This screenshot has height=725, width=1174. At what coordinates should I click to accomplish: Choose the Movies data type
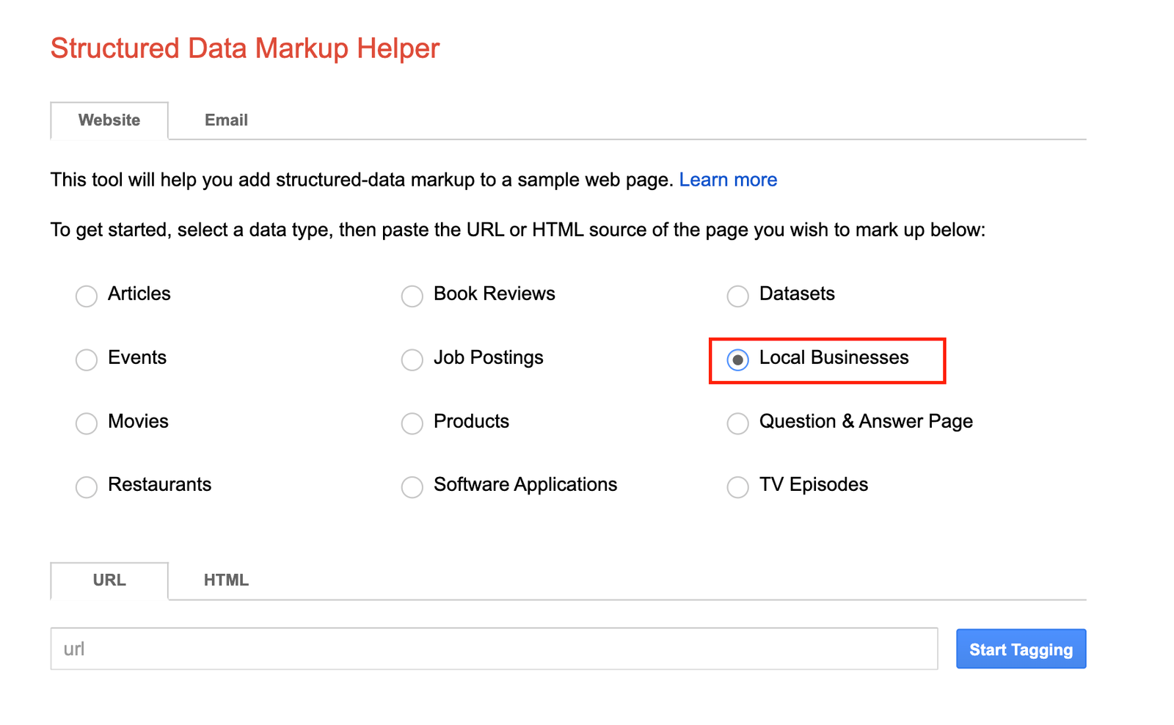(x=87, y=423)
